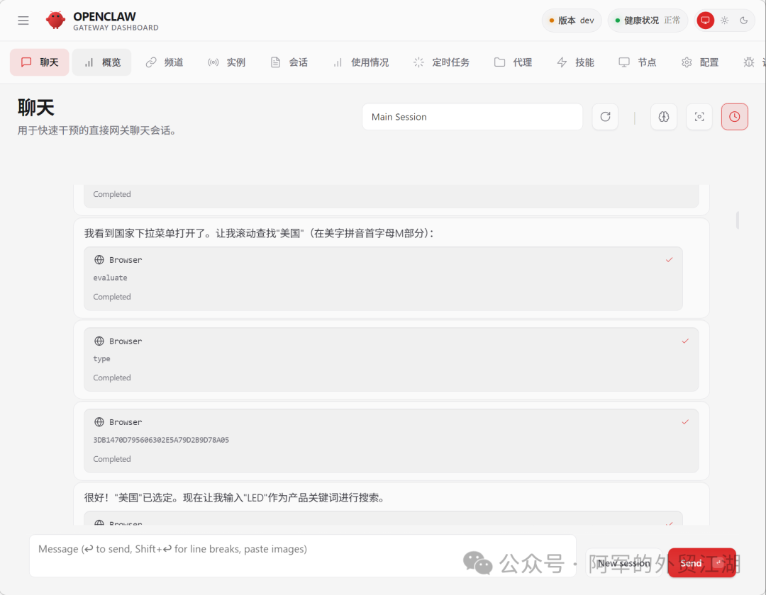766x595 pixels.
Task: Click the OpenClaw lobster logo
Action: coord(55,20)
